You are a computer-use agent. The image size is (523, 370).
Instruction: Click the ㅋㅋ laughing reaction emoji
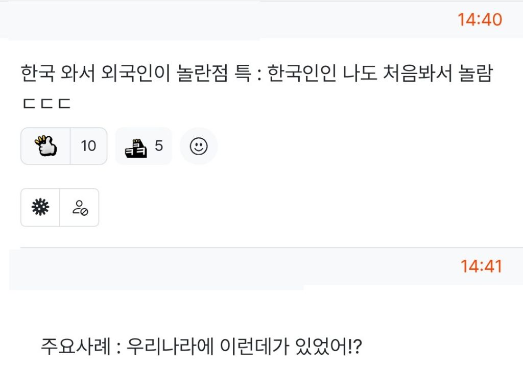pos(136,146)
